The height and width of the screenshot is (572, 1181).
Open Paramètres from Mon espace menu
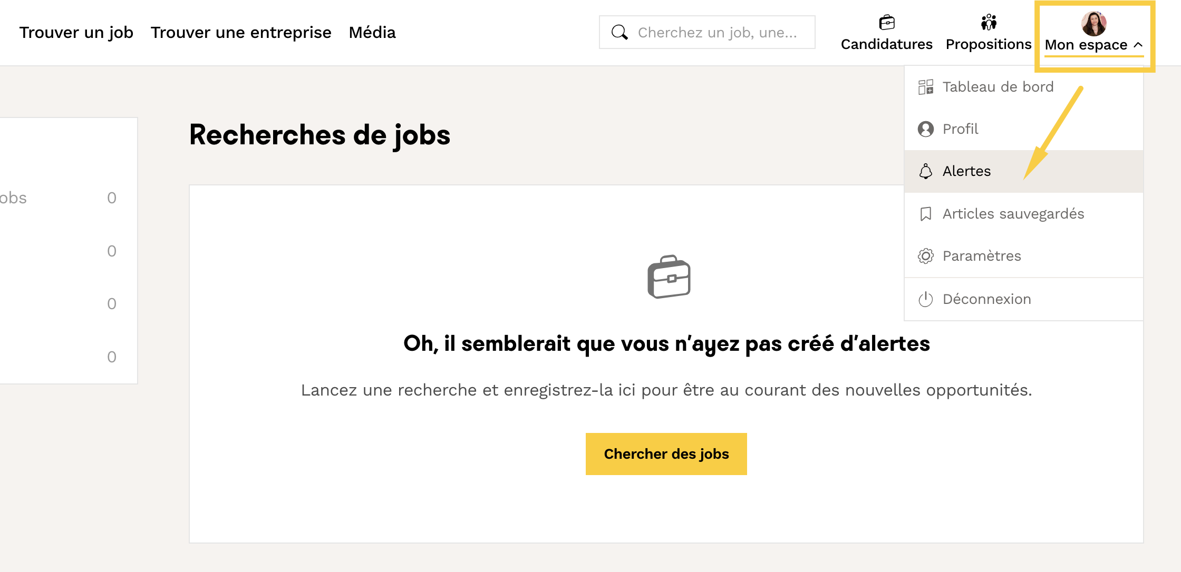point(982,256)
